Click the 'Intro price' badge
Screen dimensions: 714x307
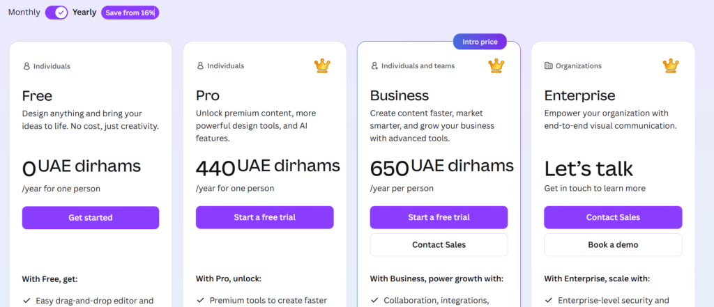(x=480, y=42)
